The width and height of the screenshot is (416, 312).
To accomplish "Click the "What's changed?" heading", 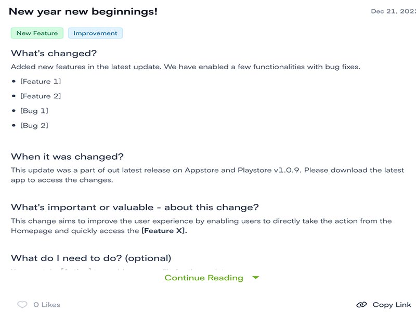I will 54,53.
